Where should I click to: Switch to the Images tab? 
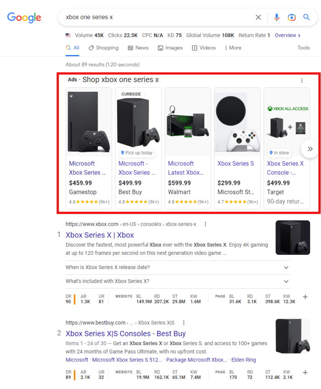click(170, 48)
